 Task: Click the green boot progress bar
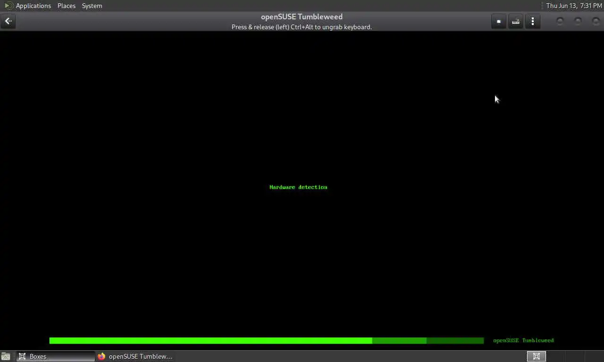click(x=267, y=340)
